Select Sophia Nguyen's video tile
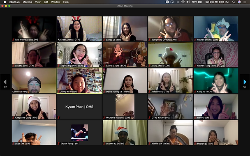250x156 pixels. [79, 55]
